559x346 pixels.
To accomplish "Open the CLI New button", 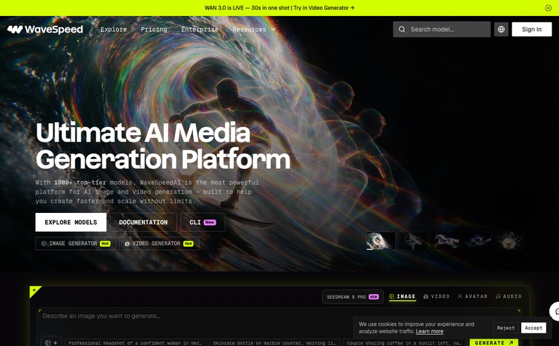I will point(203,222).
